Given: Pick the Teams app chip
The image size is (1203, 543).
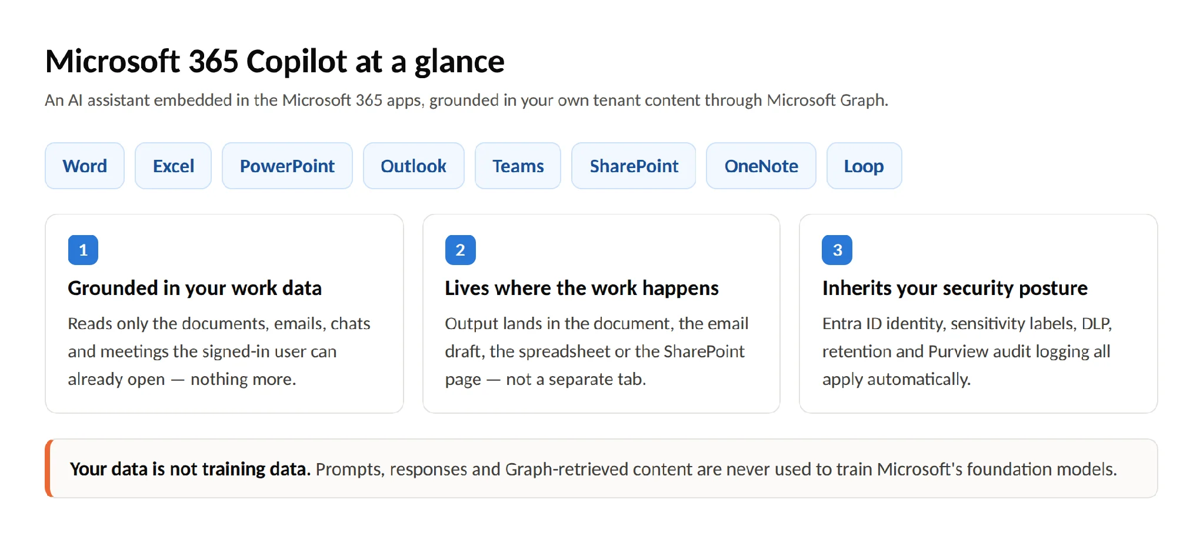Looking at the screenshot, I should click(x=518, y=166).
